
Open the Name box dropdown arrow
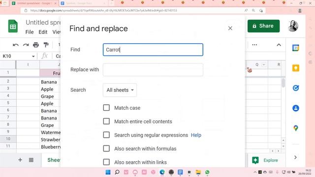click(x=33, y=57)
